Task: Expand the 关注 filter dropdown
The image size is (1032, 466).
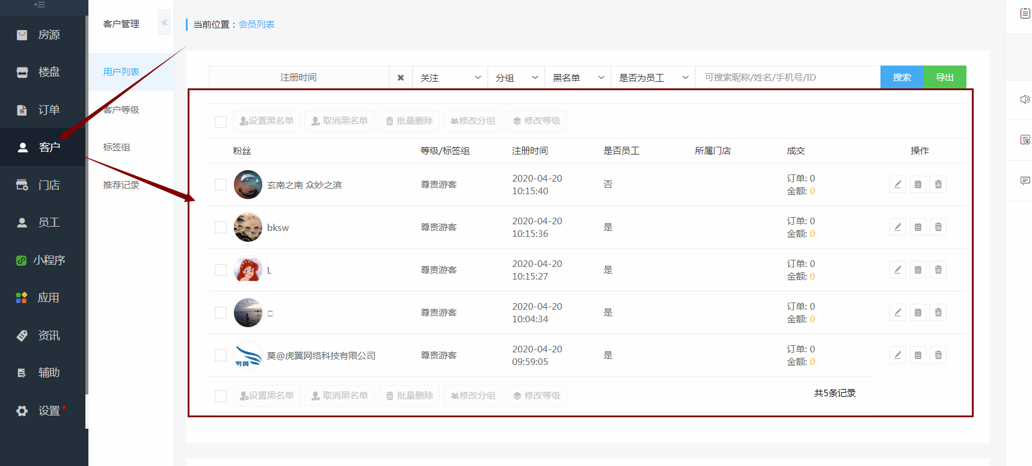Action: pos(450,78)
